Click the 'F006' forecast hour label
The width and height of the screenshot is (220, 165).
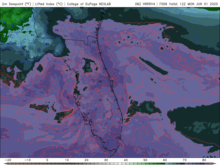pos(164,4)
